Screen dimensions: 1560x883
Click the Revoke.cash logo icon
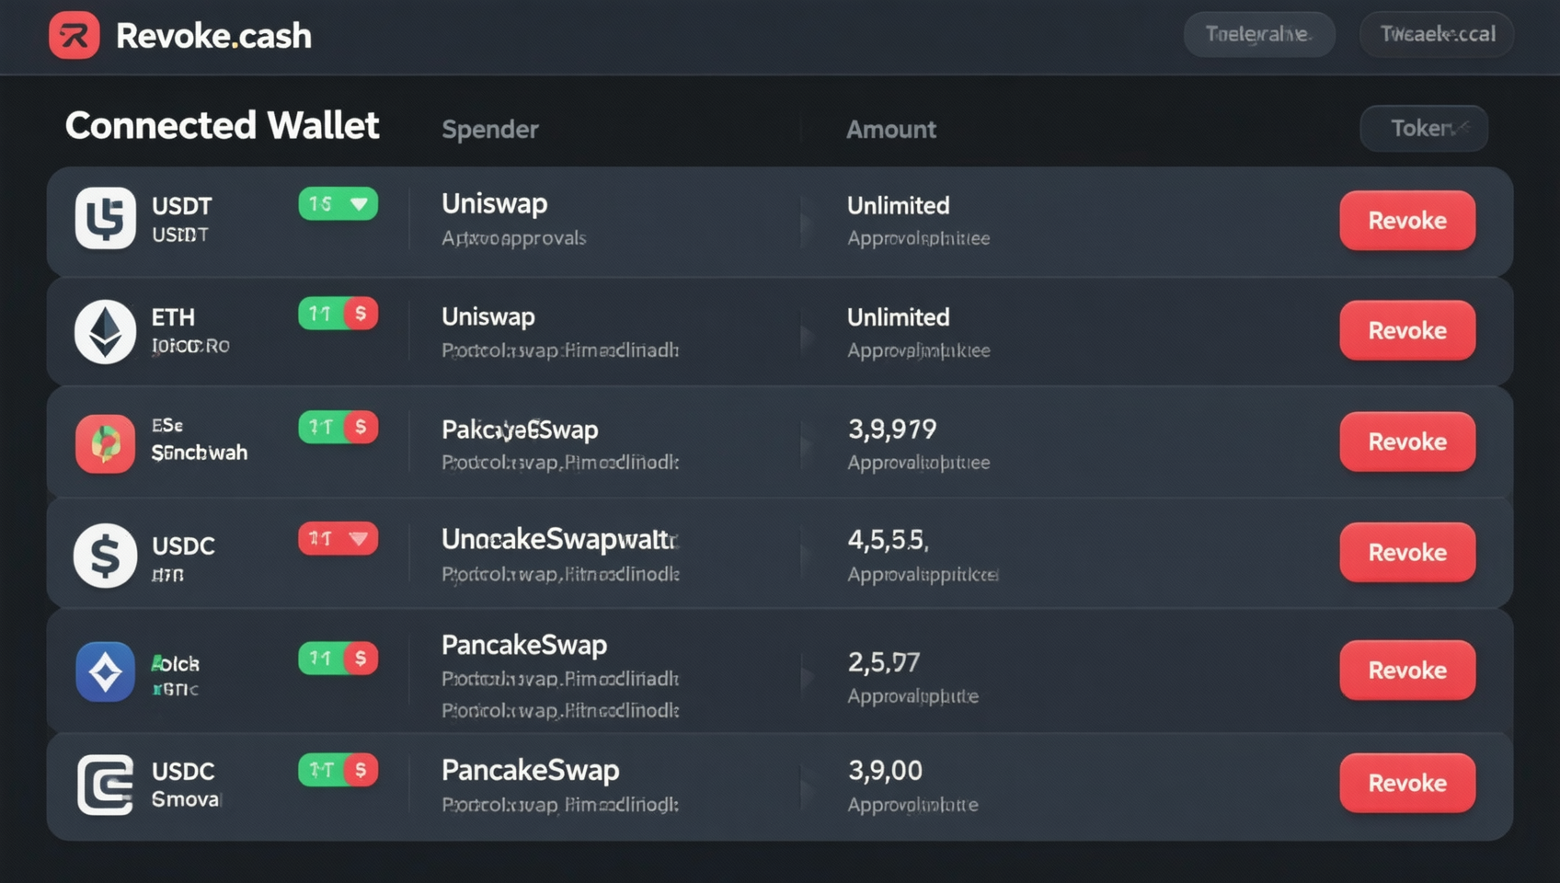(x=74, y=36)
